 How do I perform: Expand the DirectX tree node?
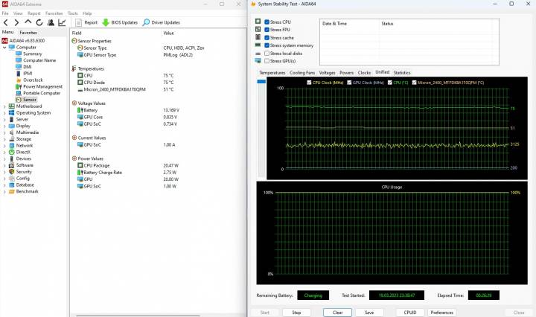coord(4,153)
